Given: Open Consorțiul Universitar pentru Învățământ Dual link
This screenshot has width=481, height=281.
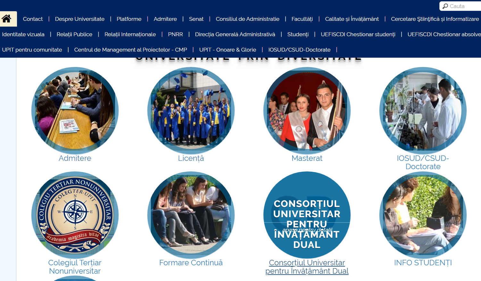Looking at the screenshot, I should click(307, 267).
